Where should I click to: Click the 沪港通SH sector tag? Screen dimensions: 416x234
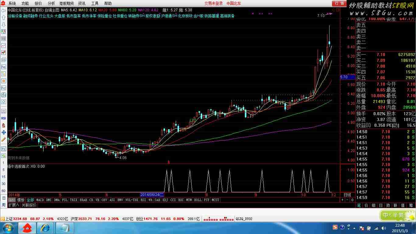coord(169,16)
